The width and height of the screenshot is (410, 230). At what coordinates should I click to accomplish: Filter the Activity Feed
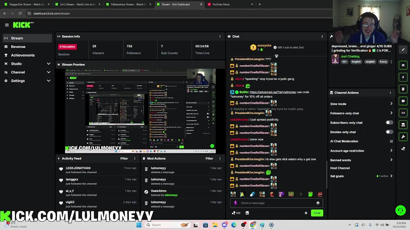pyautogui.click(x=124, y=158)
